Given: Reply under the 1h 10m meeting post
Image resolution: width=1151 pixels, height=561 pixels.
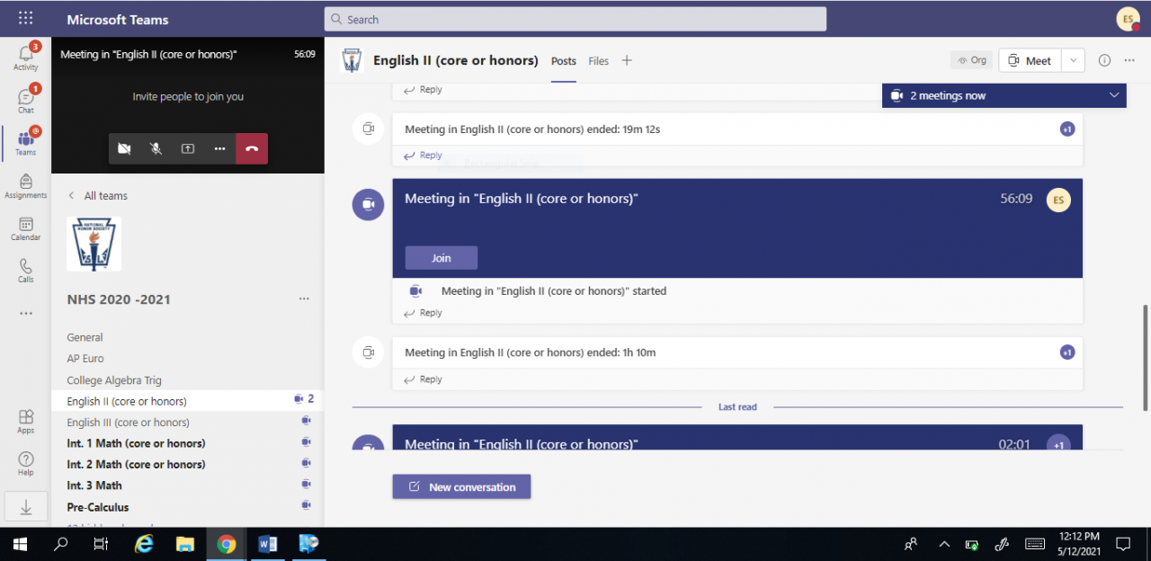Looking at the screenshot, I should click(x=424, y=379).
